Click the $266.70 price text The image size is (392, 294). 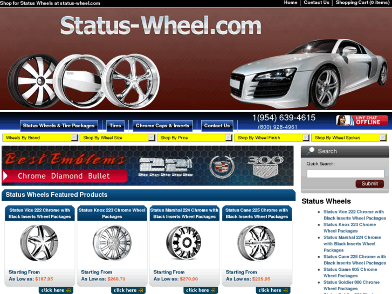(x=116, y=279)
